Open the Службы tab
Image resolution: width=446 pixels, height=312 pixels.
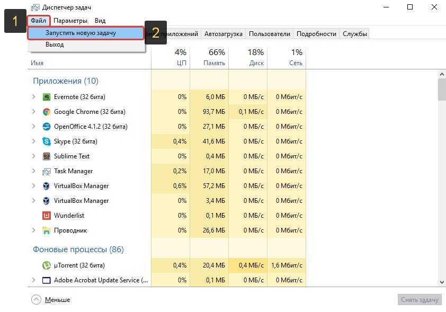354,34
